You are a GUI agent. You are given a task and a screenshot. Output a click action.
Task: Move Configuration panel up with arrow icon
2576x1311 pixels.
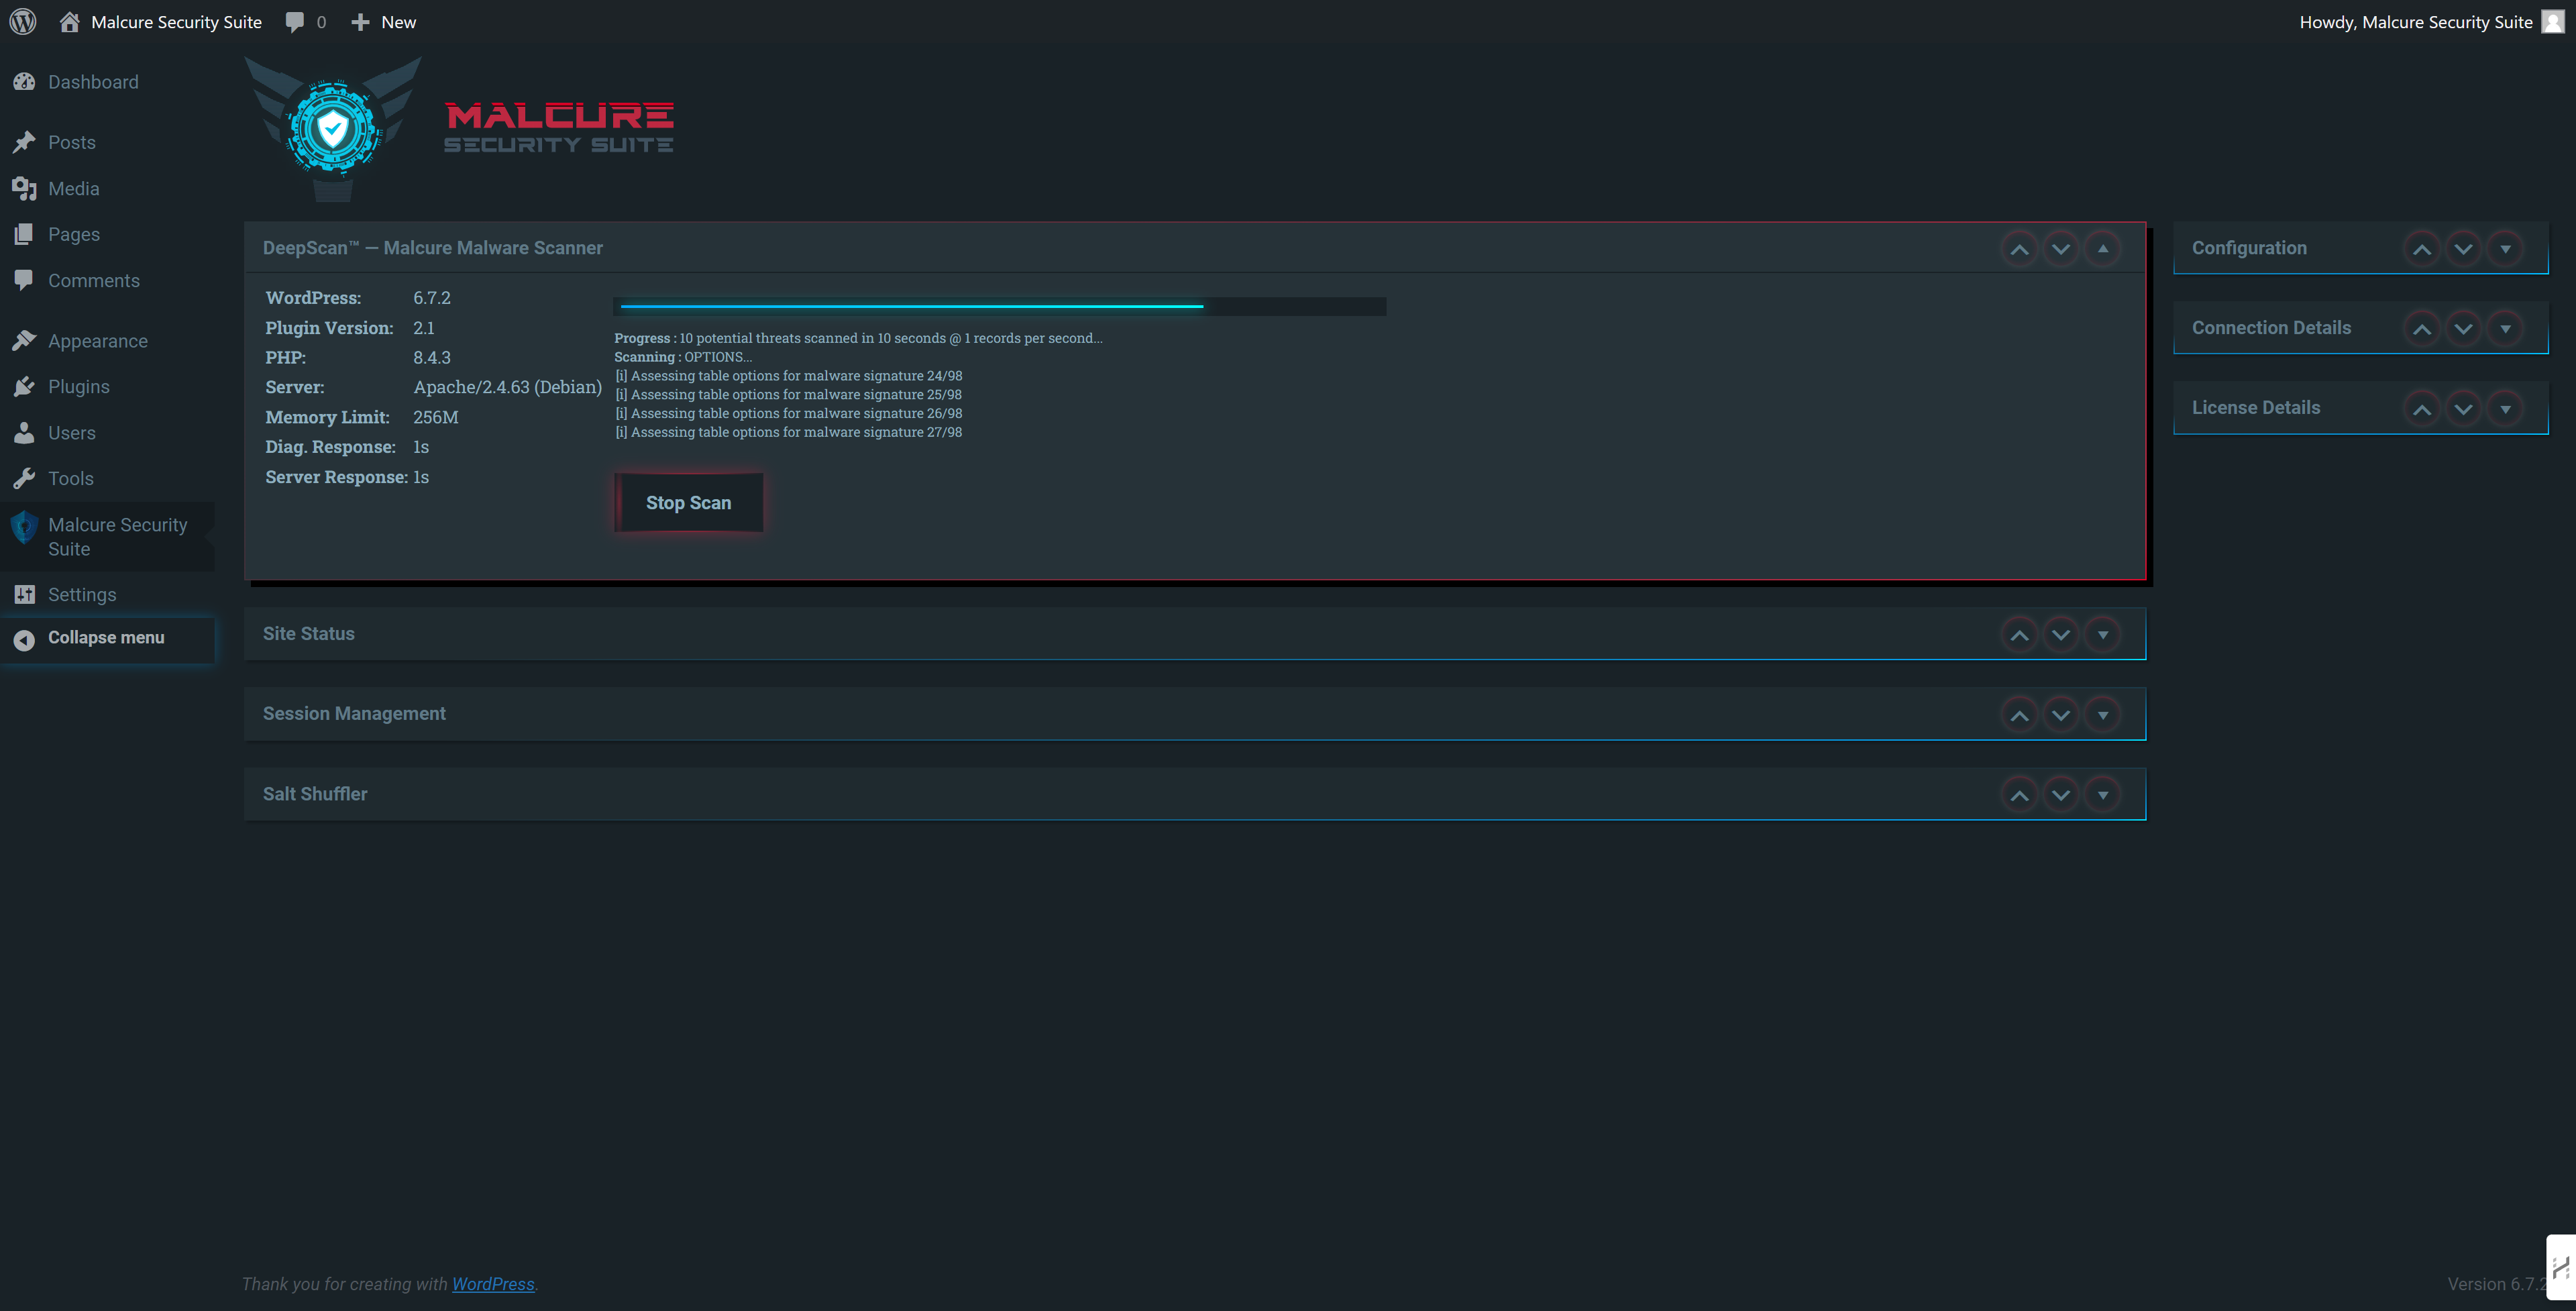[x=2421, y=249]
